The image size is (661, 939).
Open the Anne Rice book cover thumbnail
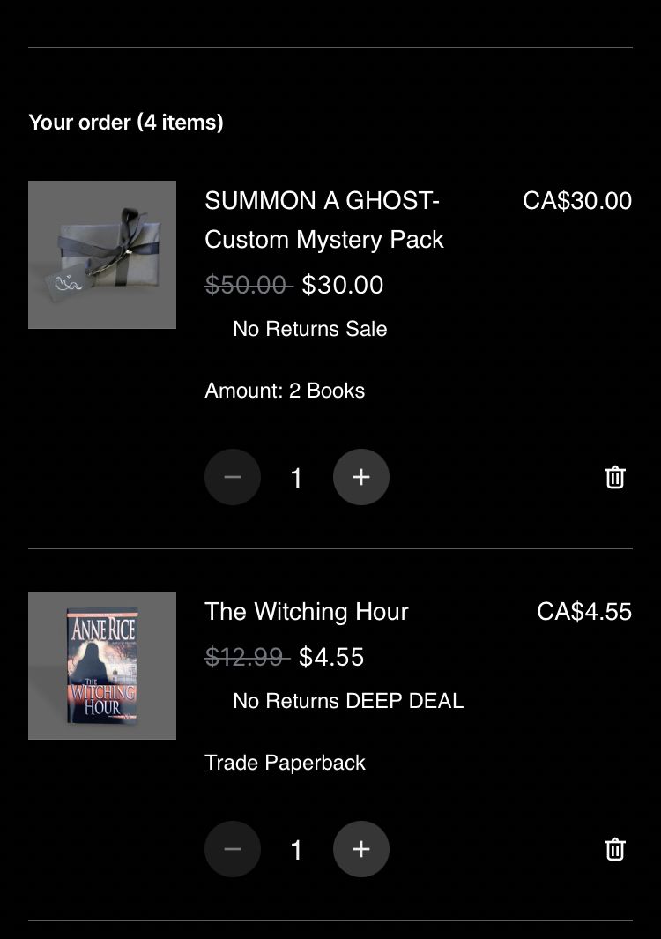(x=102, y=666)
